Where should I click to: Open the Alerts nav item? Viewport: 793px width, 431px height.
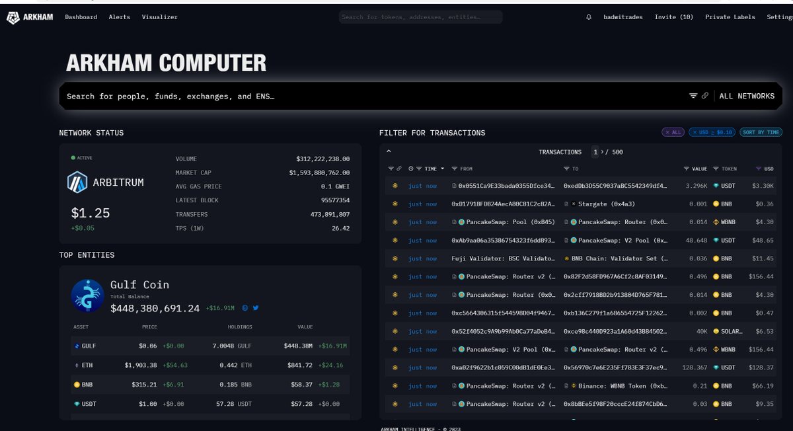120,17
